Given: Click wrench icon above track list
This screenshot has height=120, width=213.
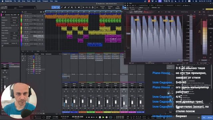Looking at the screenshot, I should [23, 12].
